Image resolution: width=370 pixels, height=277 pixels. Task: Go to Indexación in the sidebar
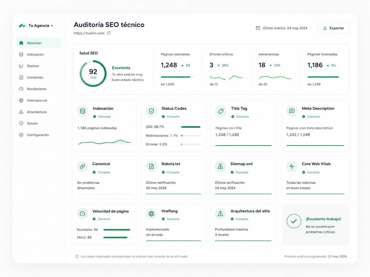39,54
